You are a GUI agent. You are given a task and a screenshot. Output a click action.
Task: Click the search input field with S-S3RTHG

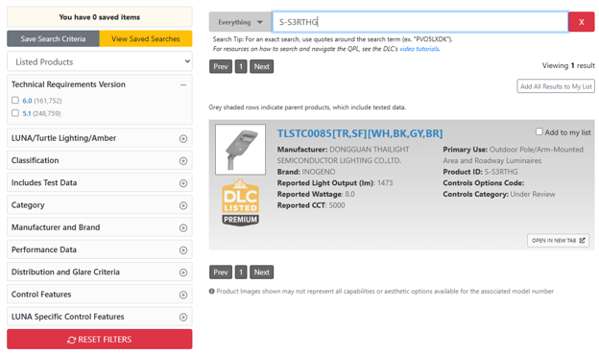click(x=419, y=22)
